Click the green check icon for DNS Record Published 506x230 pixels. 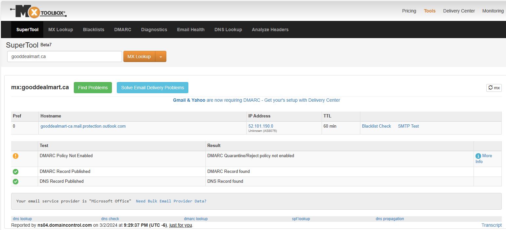tap(15, 181)
